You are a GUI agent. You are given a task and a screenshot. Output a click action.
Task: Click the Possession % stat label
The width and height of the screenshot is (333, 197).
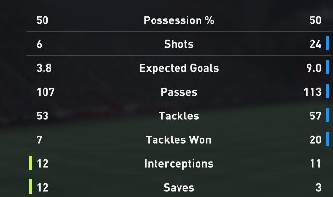click(178, 20)
